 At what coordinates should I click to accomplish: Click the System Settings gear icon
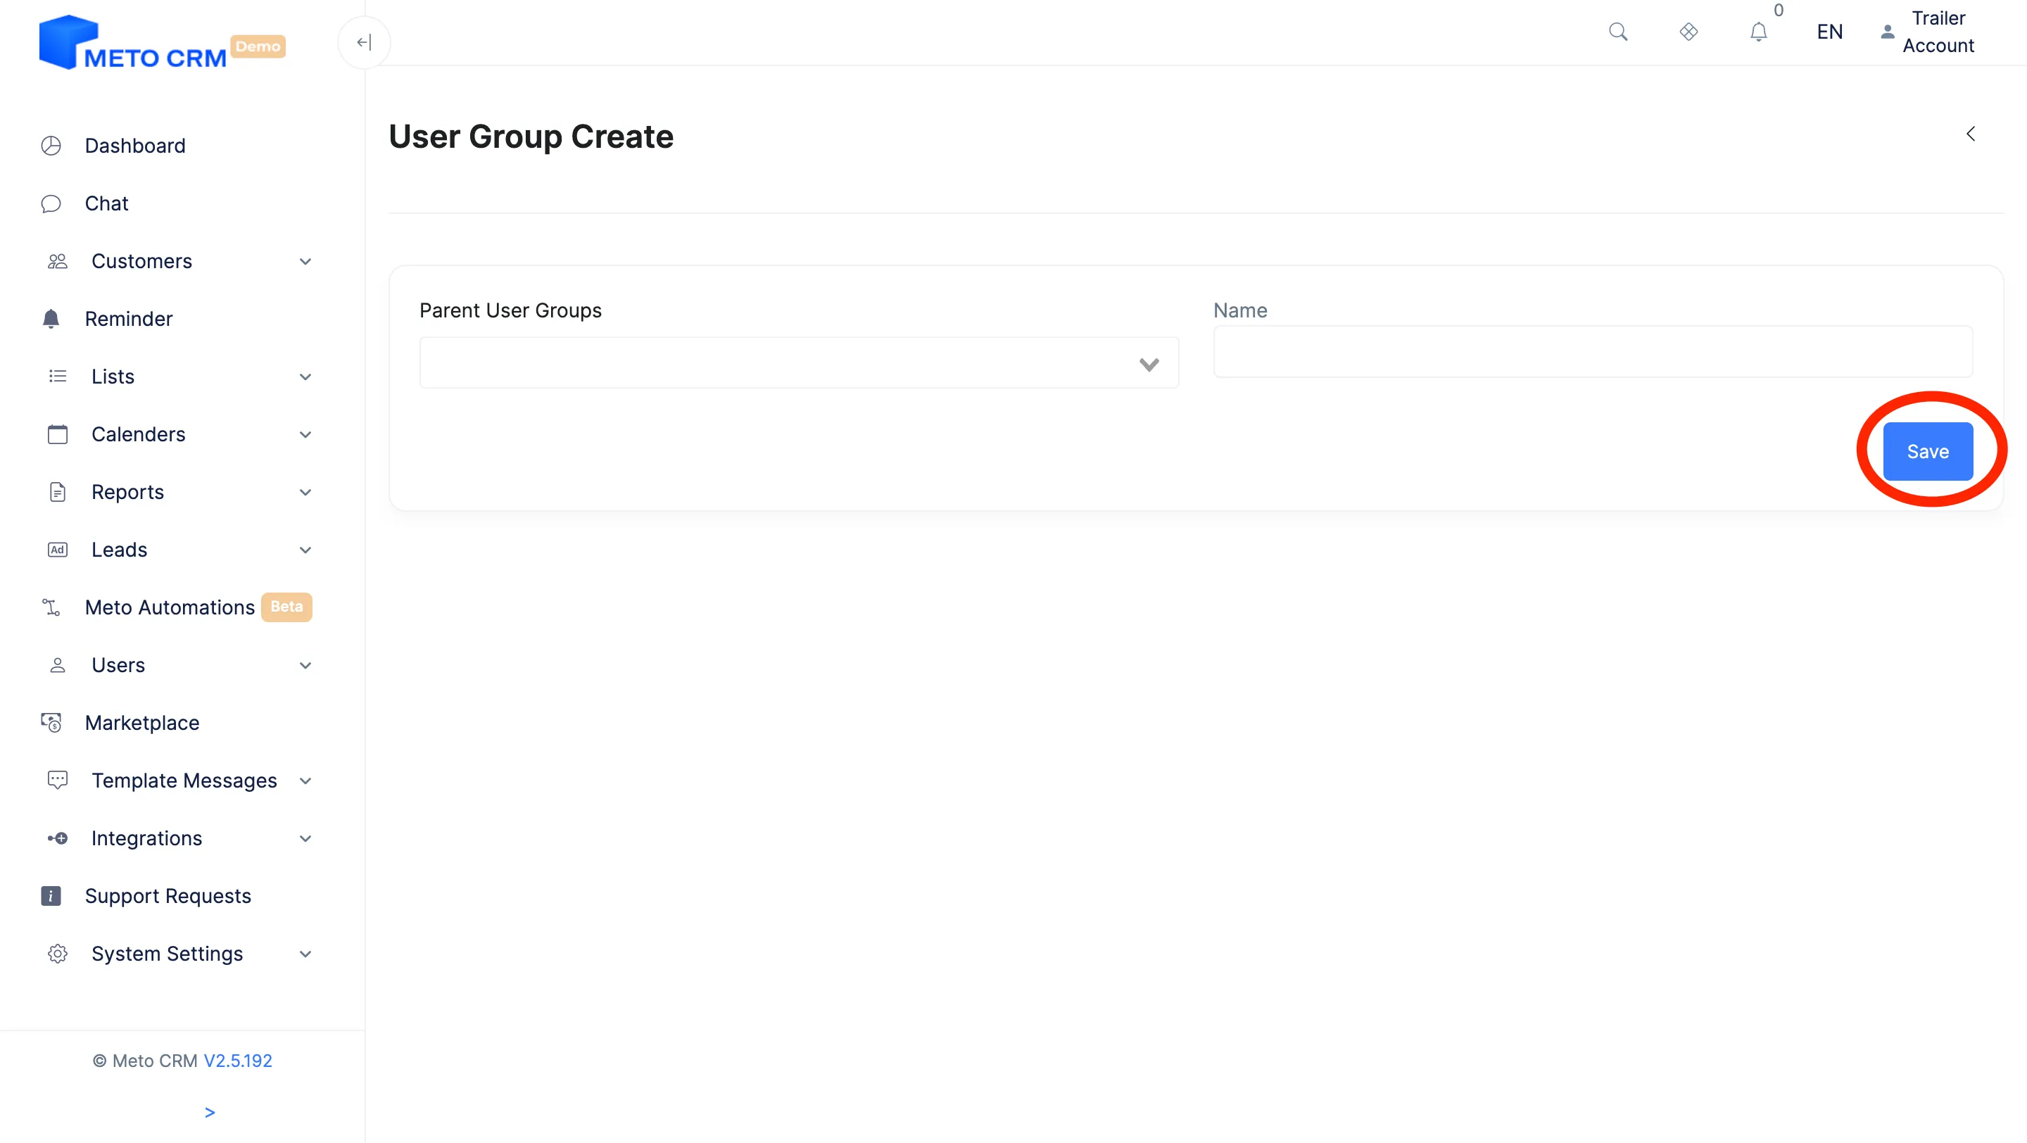coord(58,954)
